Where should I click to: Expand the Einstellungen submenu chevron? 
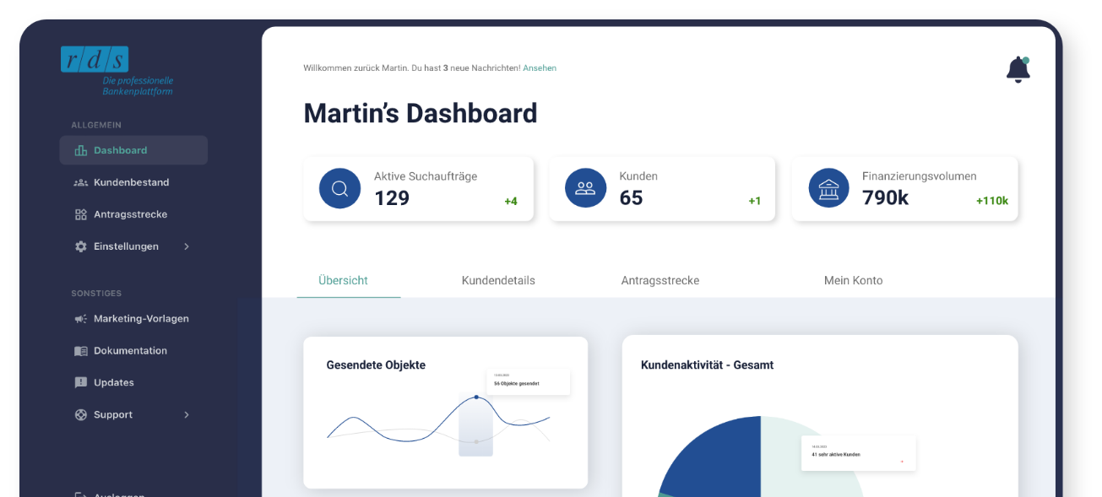pyautogui.click(x=187, y=246)
